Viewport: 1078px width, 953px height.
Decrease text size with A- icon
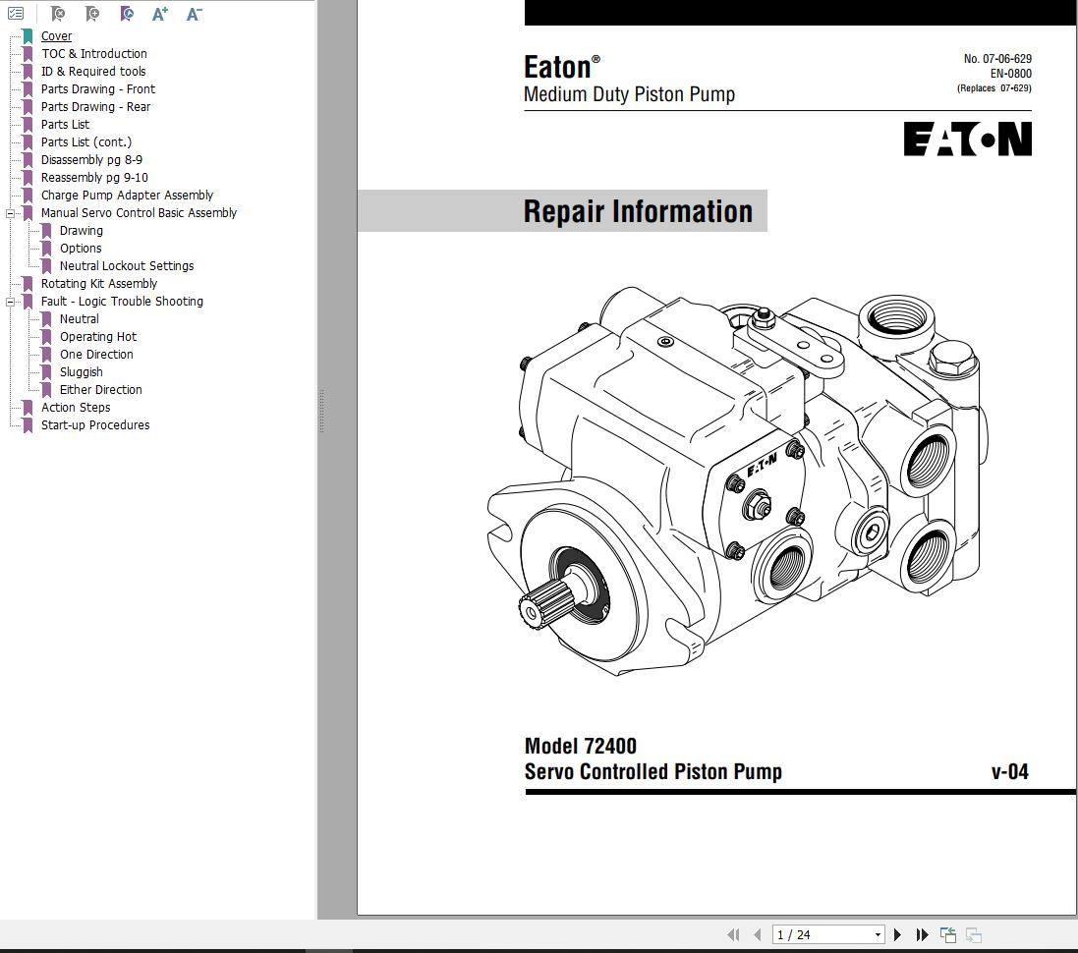coord(193,14)
